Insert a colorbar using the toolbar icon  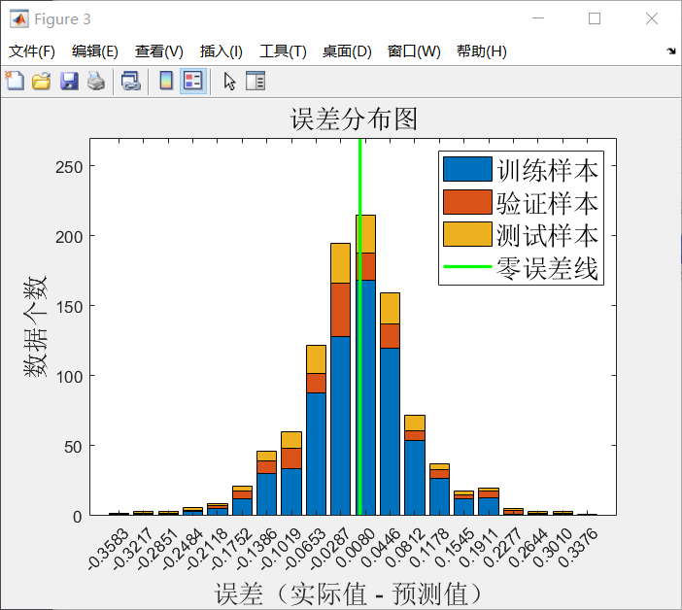tap(166, 82)
